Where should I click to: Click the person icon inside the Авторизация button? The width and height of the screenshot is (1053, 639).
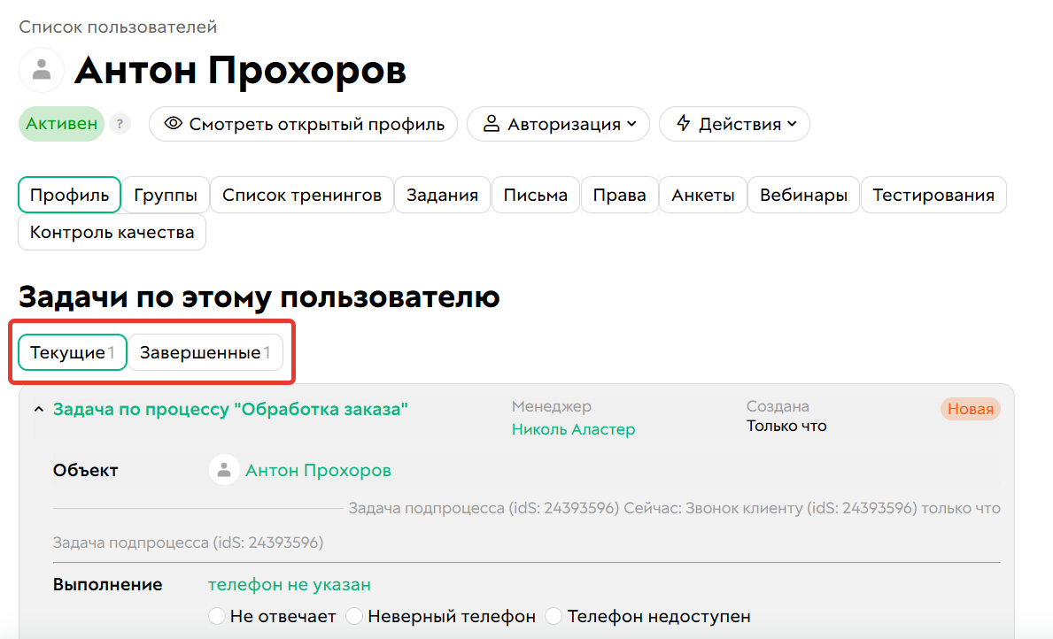click(x=492, y=124)
